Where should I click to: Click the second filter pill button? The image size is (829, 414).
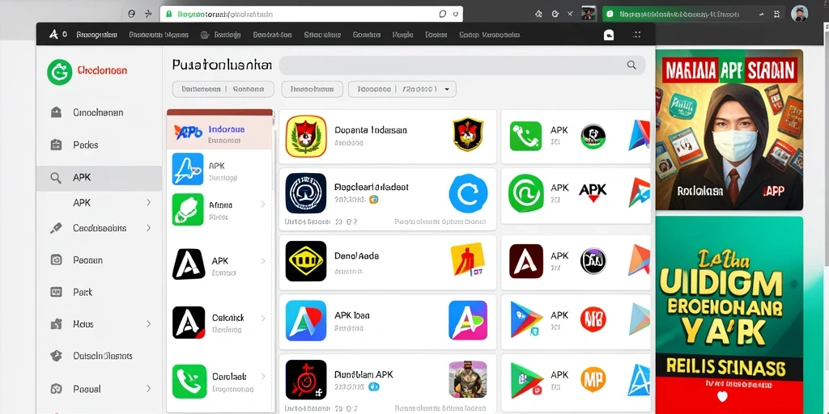coord(312,89)
